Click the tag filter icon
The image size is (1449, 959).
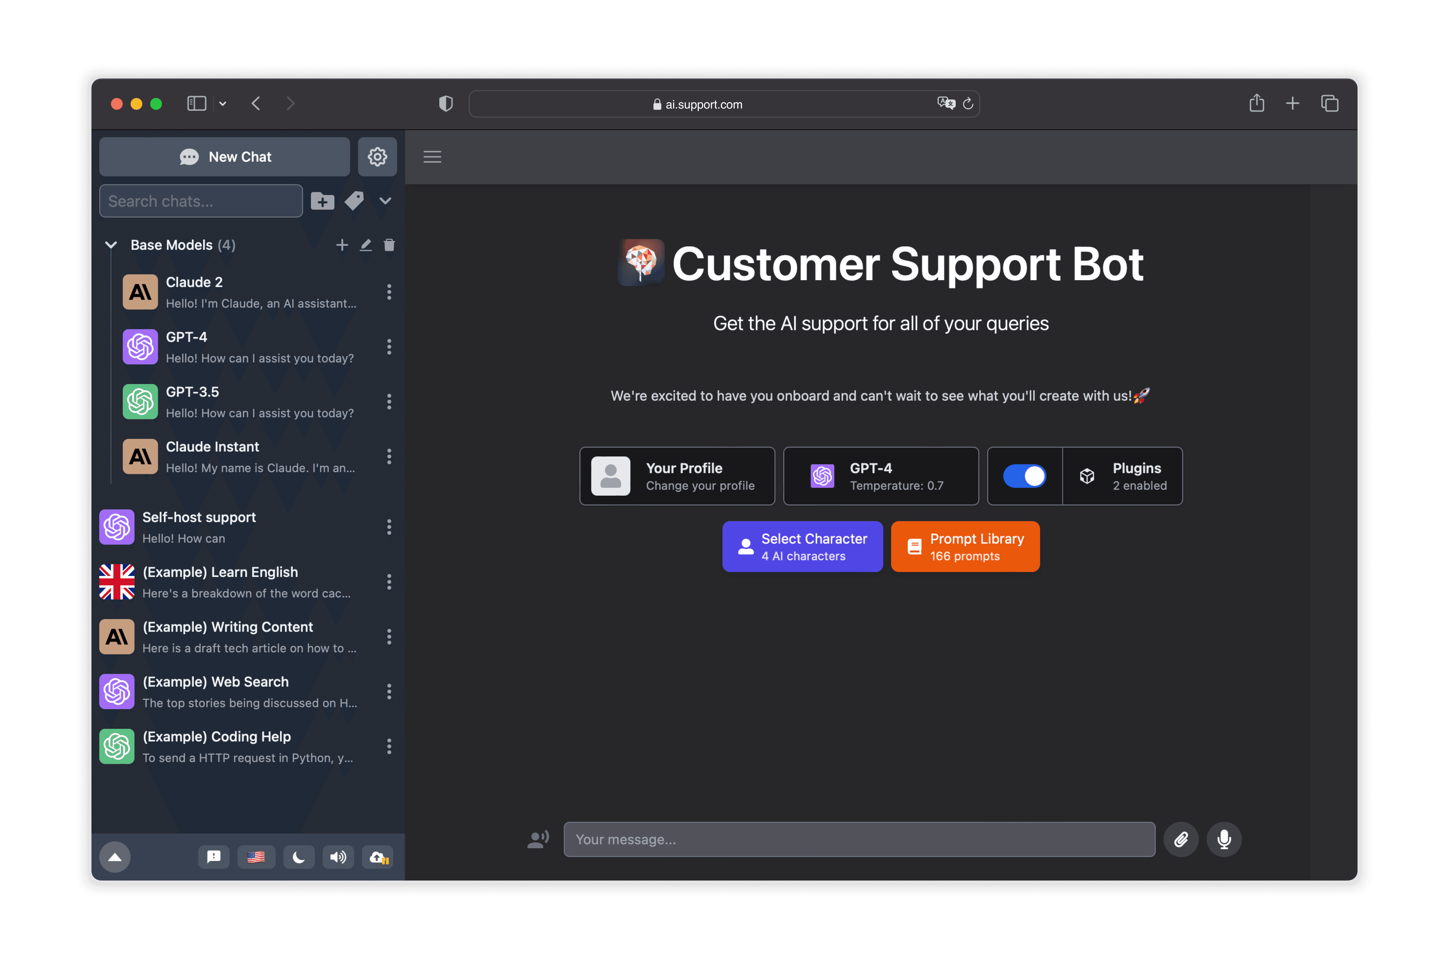[x=354, y=201]
